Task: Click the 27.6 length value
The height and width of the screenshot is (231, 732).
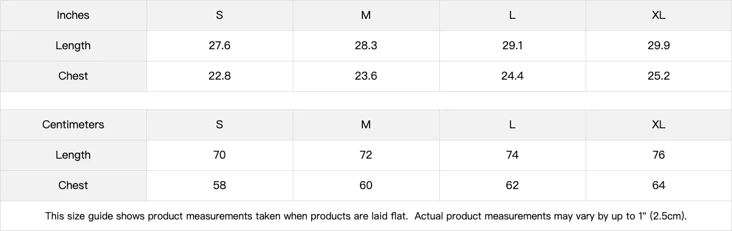Action: point(220,46)
